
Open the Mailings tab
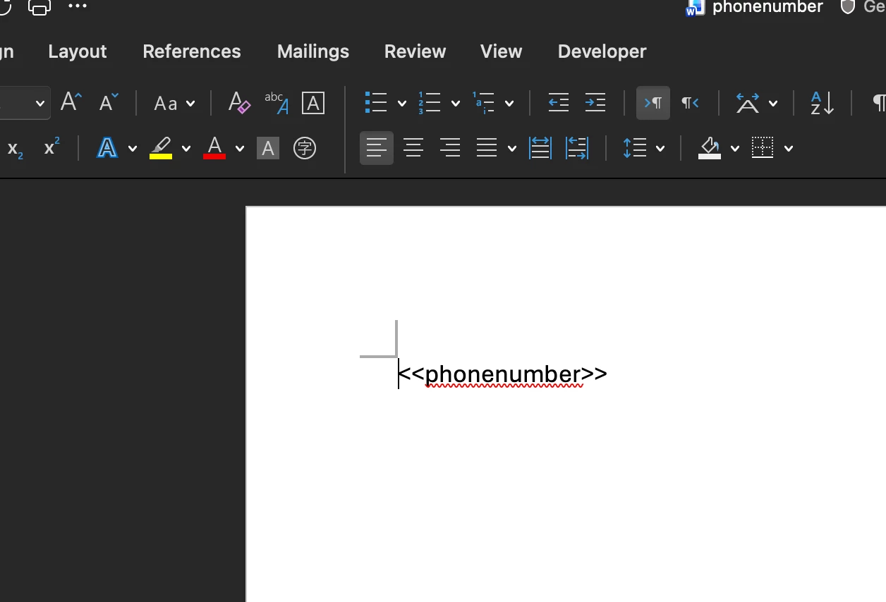click(312, 51)
